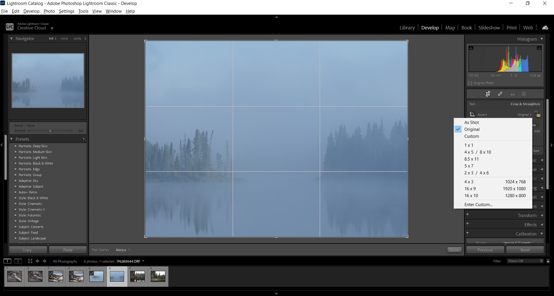Open the Develop menu
This screenshot has height=296, width=554.
31,11
